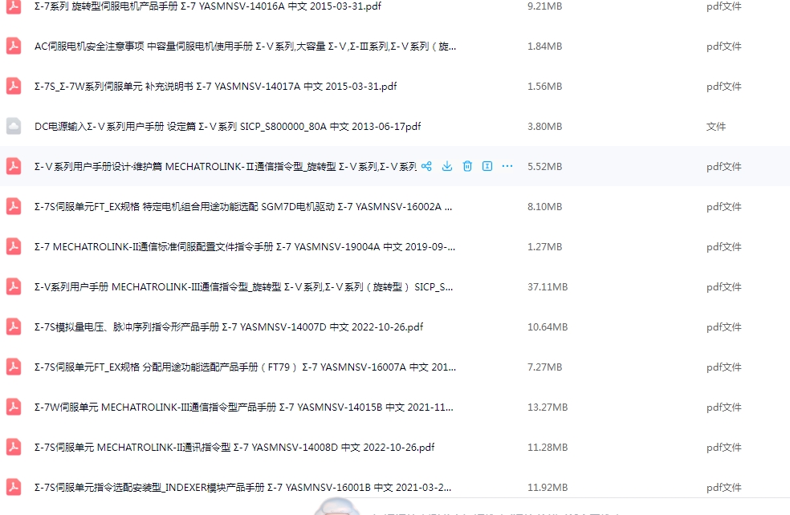
Task: Click the 11.92MB size cell
Action: (x=548, y=487)
